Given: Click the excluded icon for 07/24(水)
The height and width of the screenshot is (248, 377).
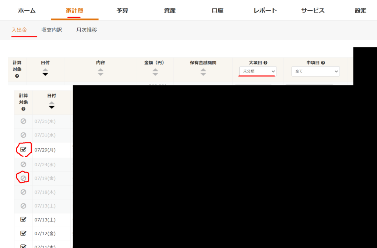Looking at the screenshot, I should [23, 164].
